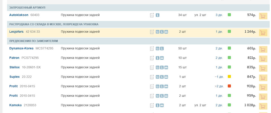Open info icon in the Suplex row

[x=162, y=77]
